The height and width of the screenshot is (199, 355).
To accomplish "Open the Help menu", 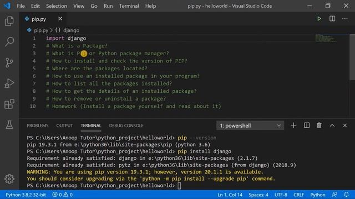I will 150,6.
